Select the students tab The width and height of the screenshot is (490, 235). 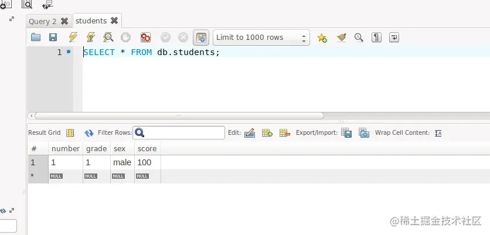[91, 21]
